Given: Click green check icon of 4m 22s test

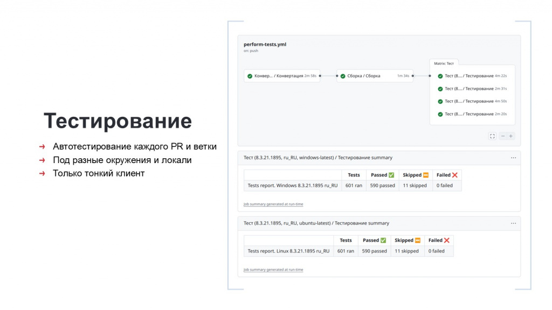Looking at the screenshot, I should click(440, 76).
